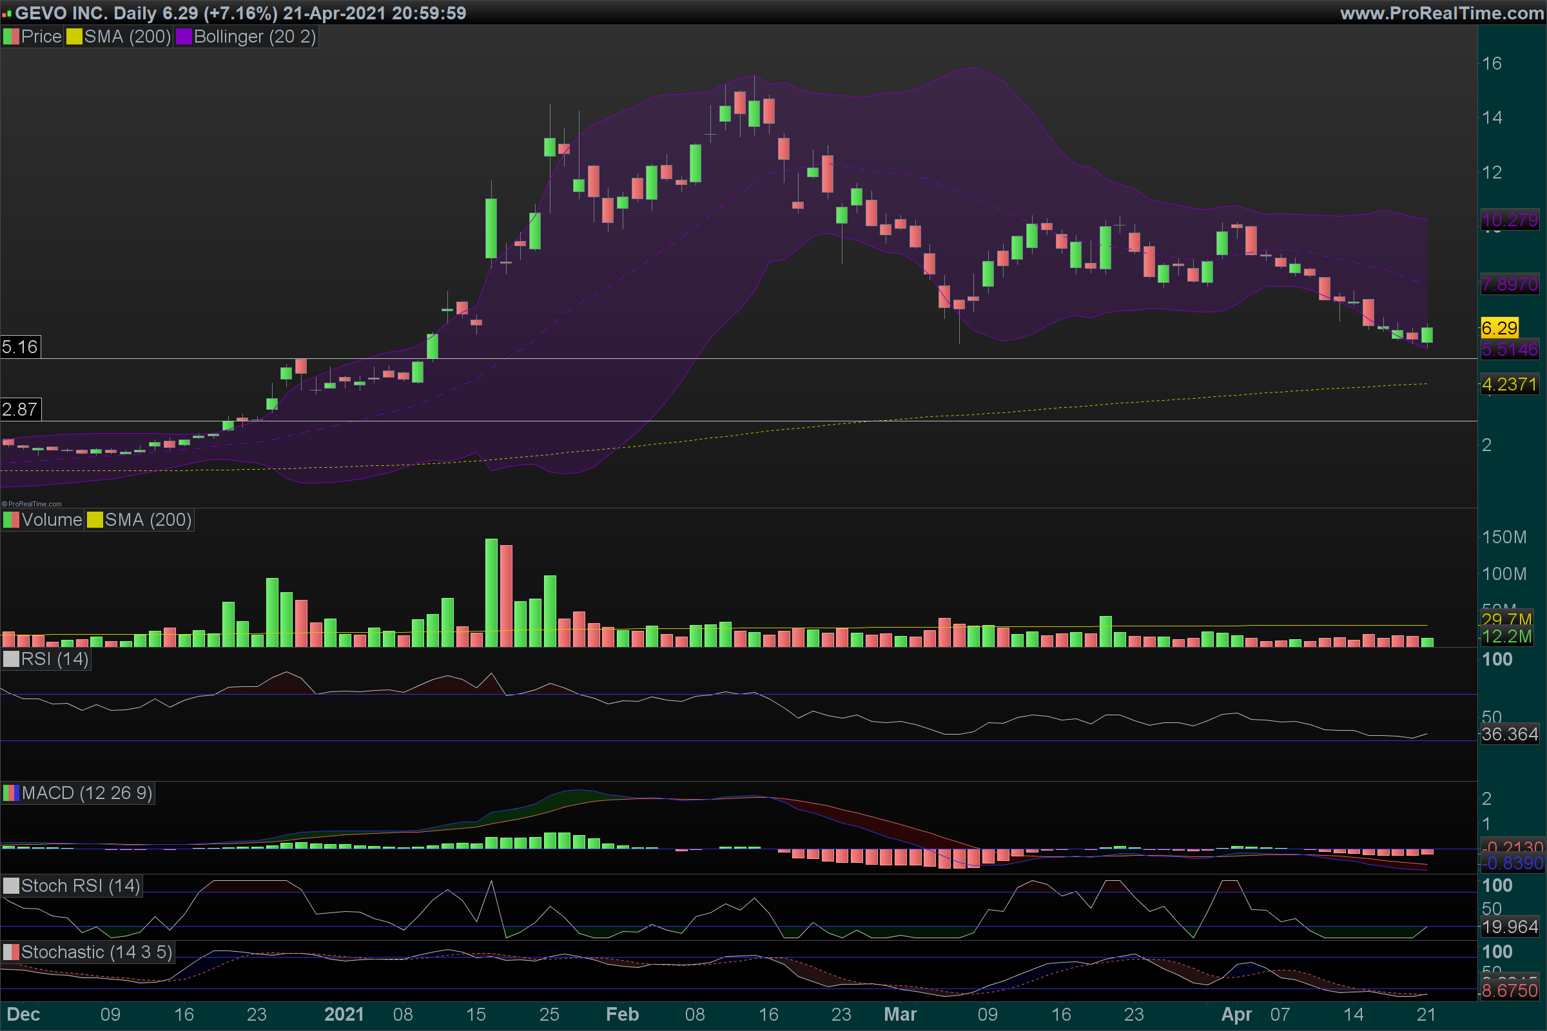Click the RSI (14) legend icon

click(11, 659)
